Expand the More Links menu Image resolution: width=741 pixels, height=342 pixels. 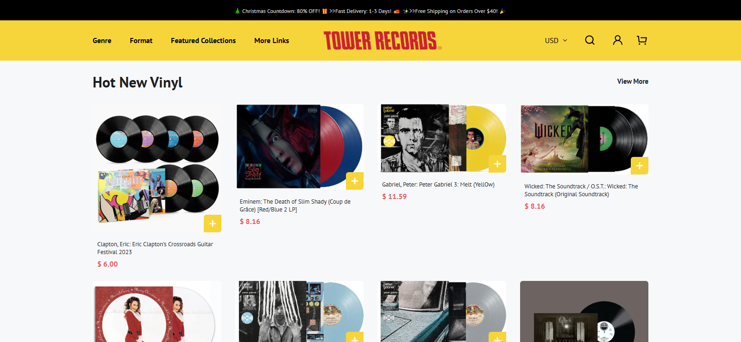(272, 41)
